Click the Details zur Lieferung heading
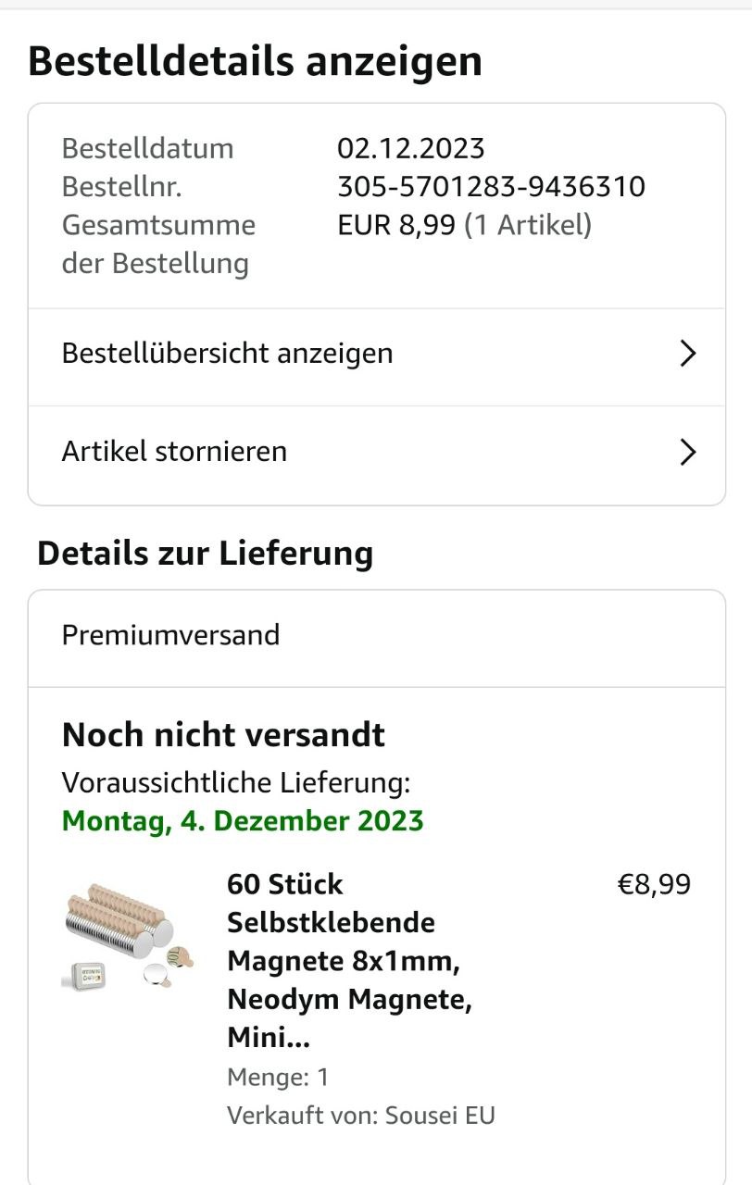 [205, 554]
